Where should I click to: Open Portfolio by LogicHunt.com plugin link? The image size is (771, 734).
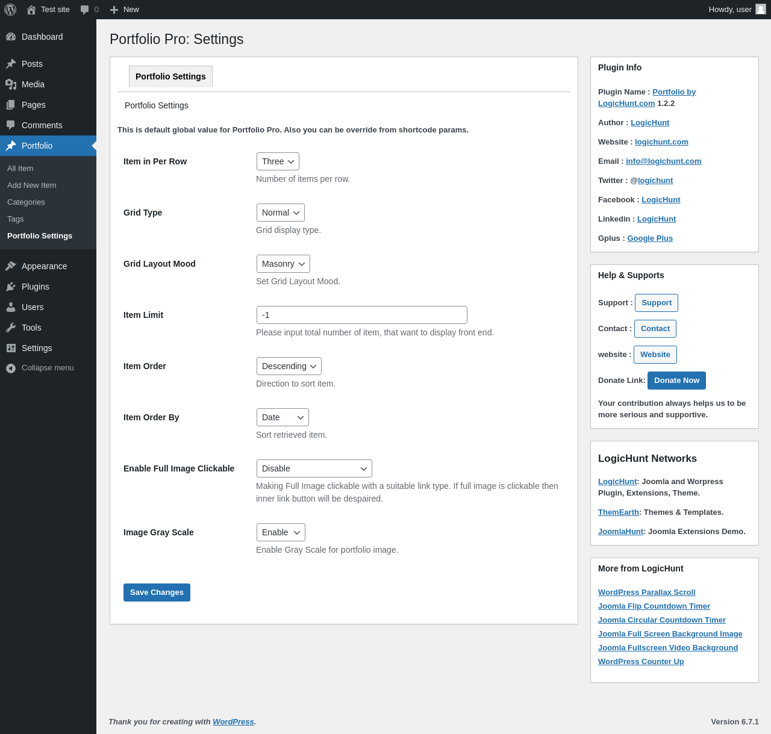click(x=674, y=92)
